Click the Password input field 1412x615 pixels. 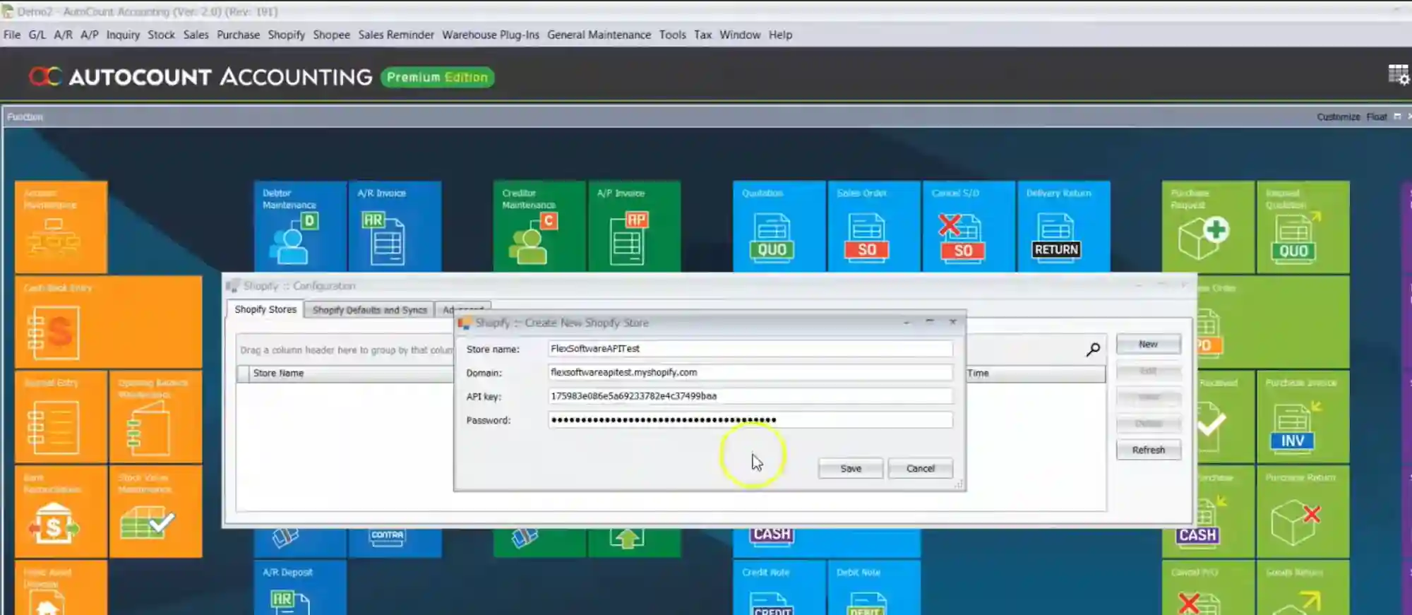(x=750, y=420)
